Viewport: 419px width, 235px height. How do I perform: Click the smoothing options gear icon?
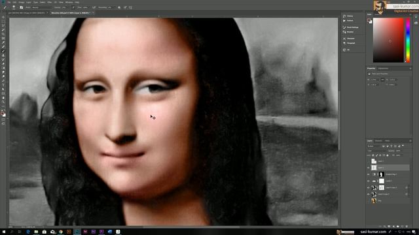[119, 7]
